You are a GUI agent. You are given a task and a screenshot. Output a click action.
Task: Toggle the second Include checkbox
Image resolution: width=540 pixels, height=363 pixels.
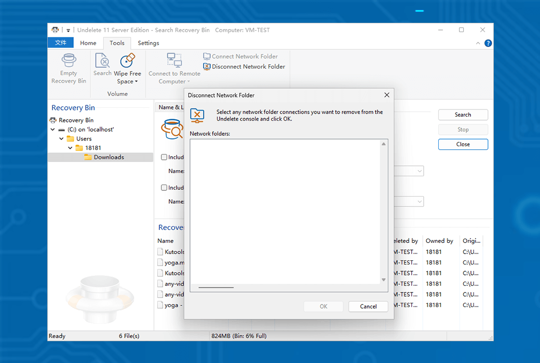tap(164, 188)
